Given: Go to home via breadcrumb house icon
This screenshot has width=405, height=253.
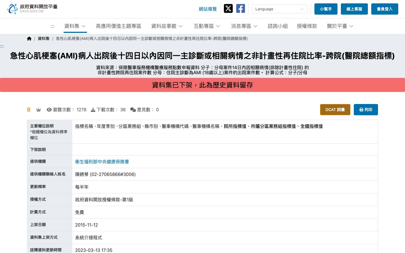Looking at the screenshot, I should point(29,39).
